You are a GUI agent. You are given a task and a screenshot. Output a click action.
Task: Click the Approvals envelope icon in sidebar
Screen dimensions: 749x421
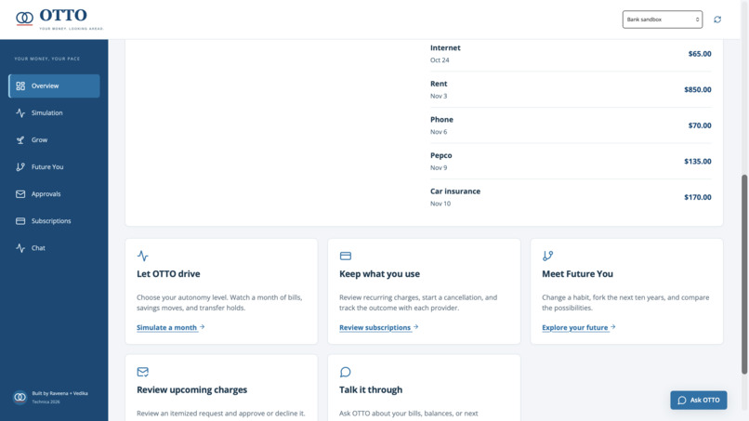(x=20, y=194)
